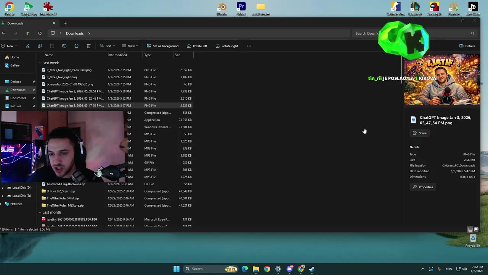Click the Rotate left button
Screen dimensions: 488x275
point(197,46)
